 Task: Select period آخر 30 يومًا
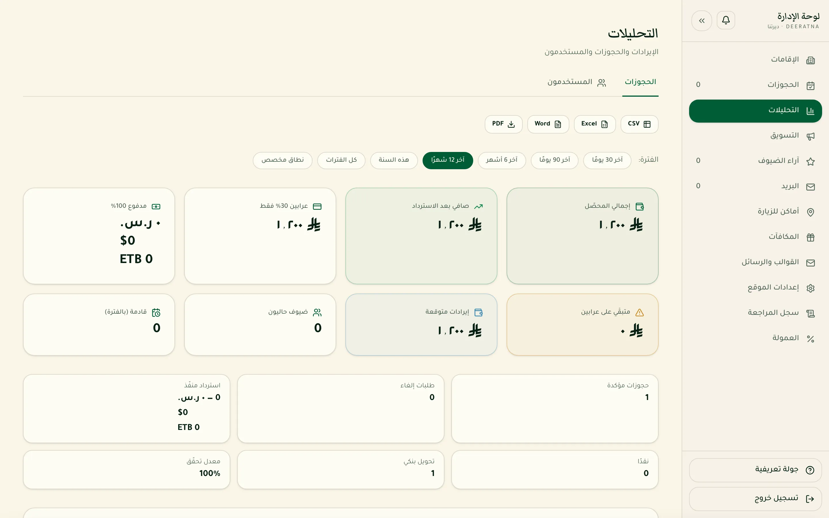[x=607, y=160]
